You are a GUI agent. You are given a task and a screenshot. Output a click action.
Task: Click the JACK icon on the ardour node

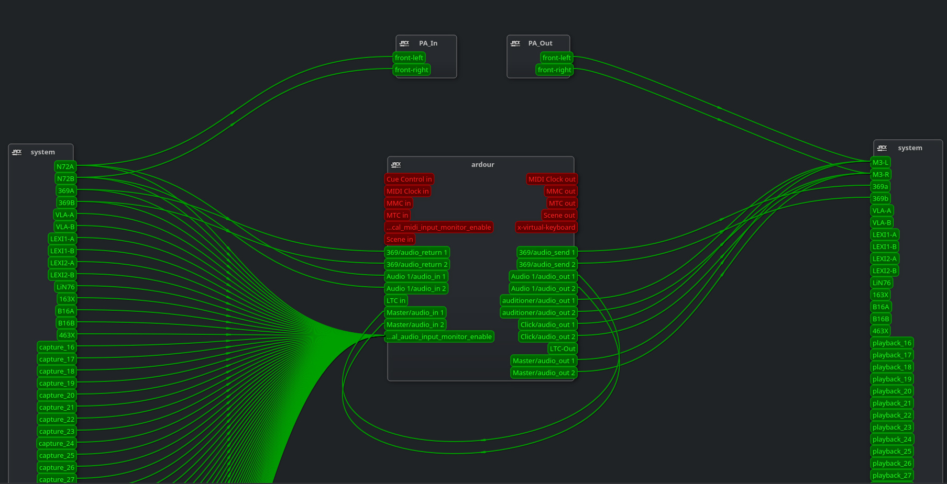[396, 165]
